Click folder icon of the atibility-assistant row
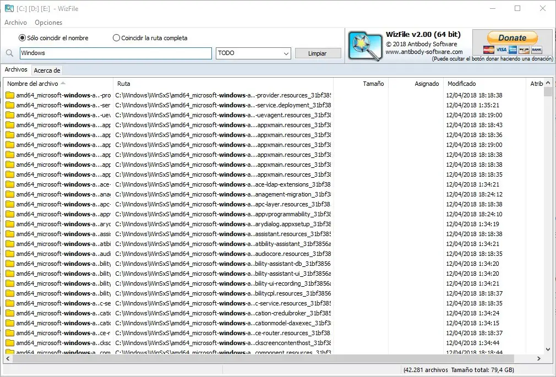The width and height of the screenshot is (556, 377). point(10,244)
